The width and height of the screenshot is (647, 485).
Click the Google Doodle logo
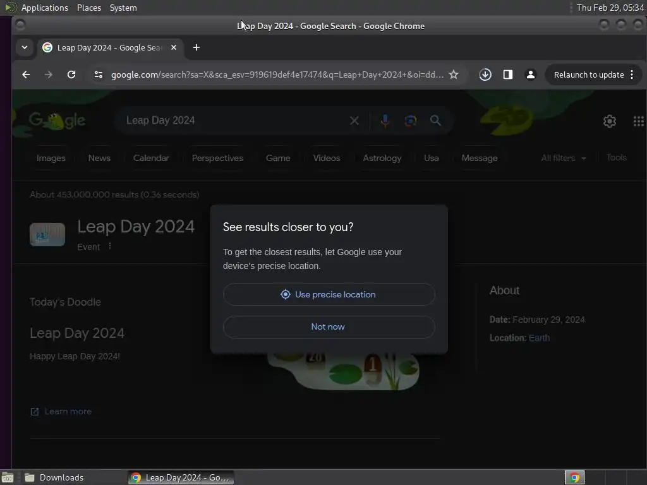[x=57, y=121]
